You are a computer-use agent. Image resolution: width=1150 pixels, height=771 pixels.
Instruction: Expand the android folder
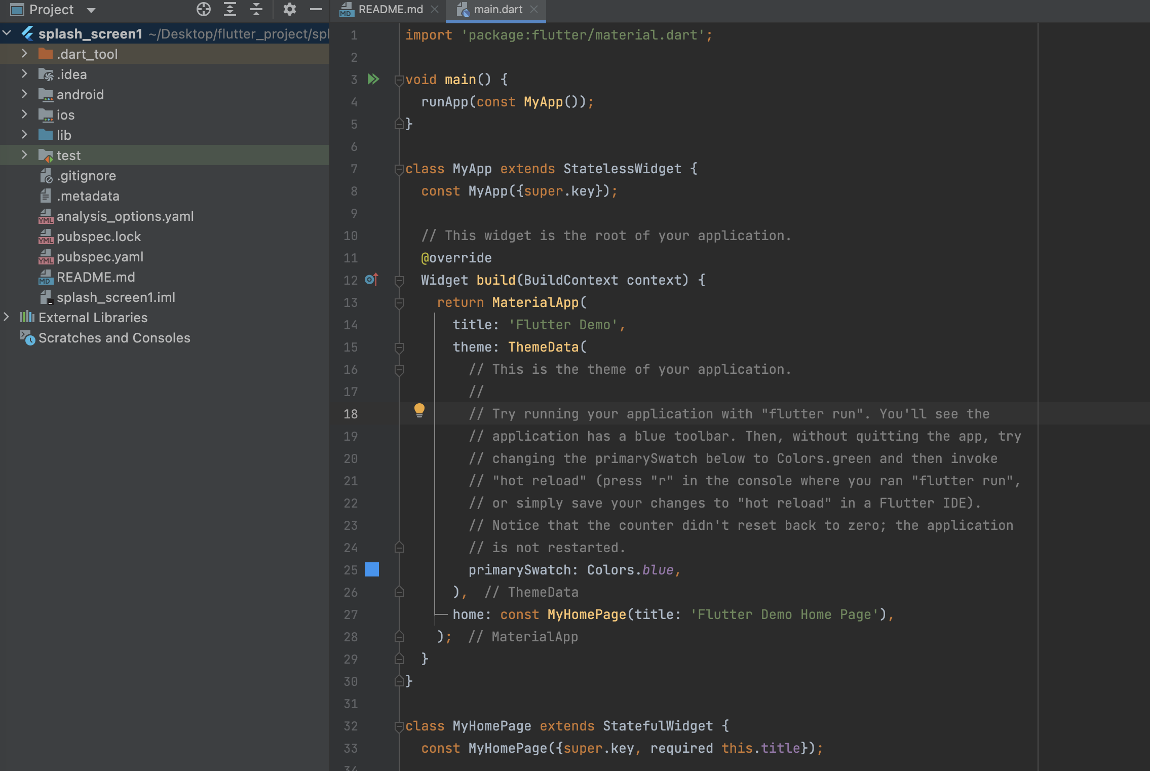(24, 94)
